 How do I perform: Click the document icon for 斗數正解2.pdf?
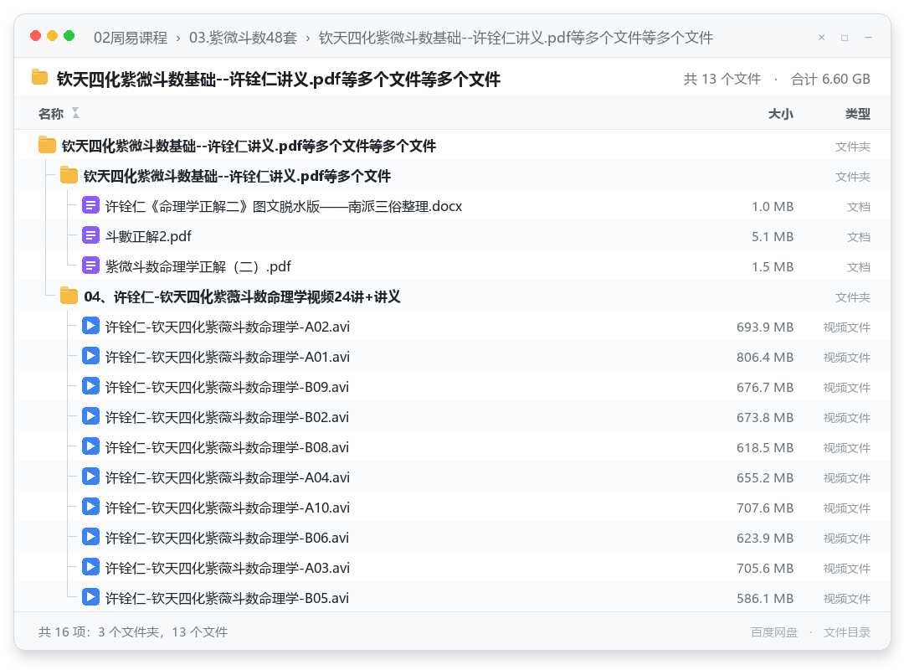[90, 235]
